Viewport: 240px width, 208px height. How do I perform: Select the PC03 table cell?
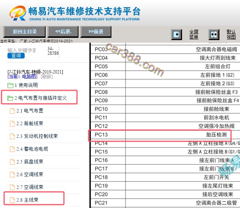(108, 49)
